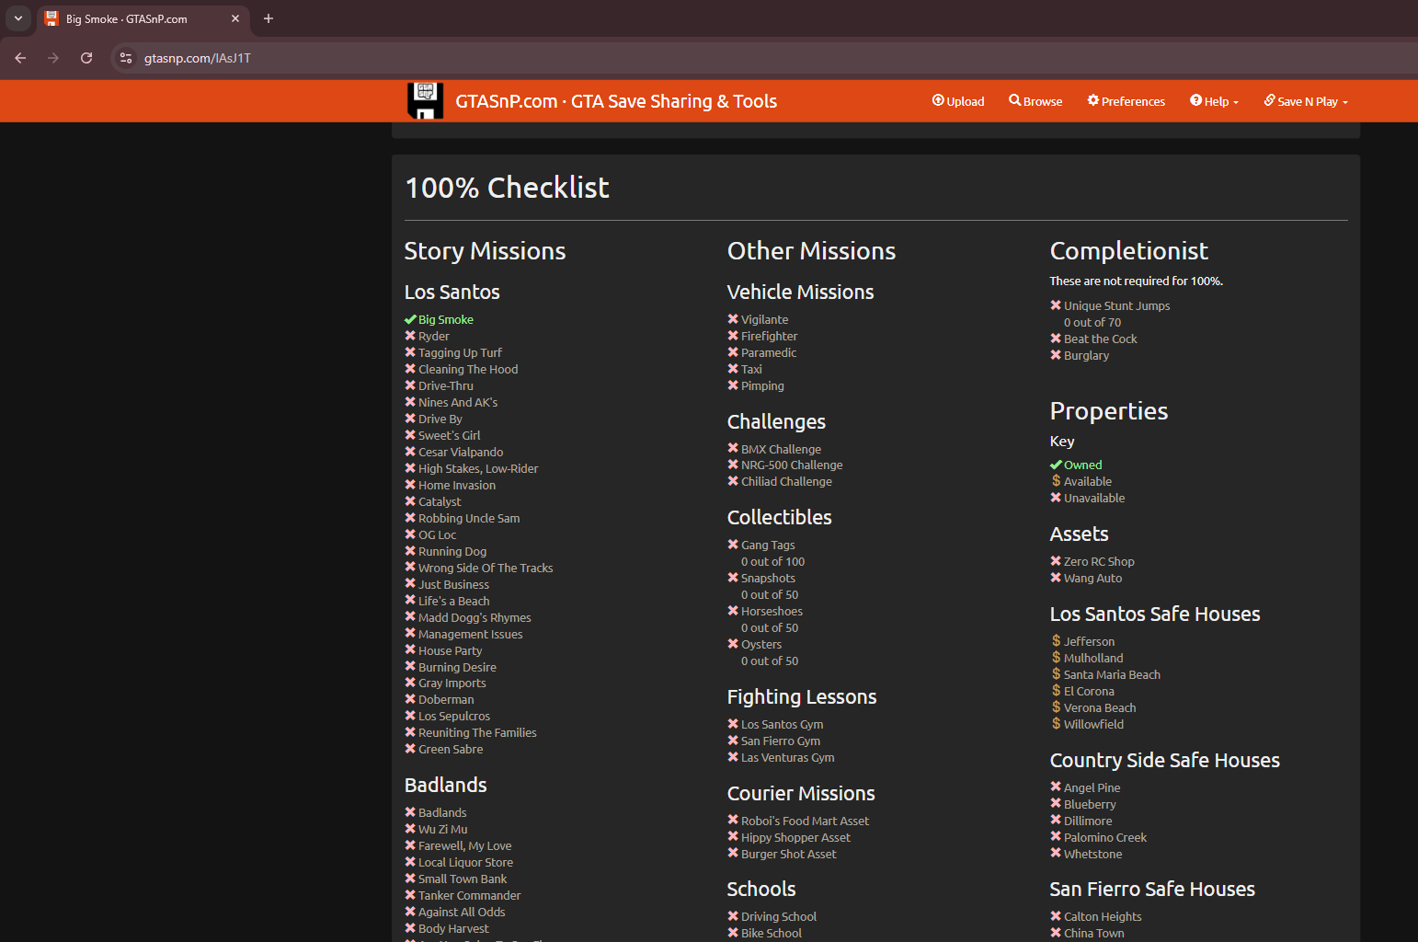Click the GTASnP floppy disk logo
This screenshot has height=942, width=1418.
[x=425, y=101]
